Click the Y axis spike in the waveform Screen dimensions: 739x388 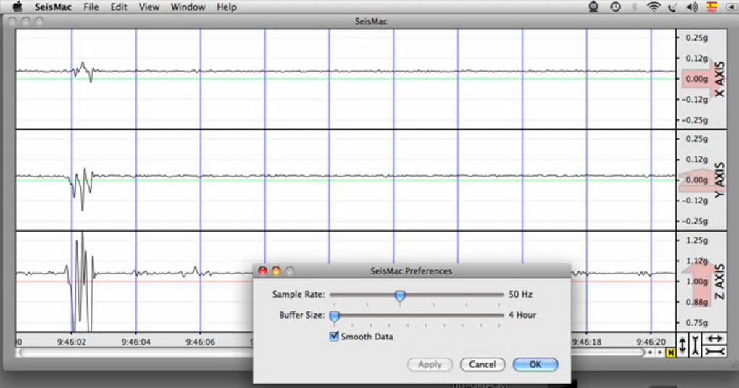pos(82,188)
